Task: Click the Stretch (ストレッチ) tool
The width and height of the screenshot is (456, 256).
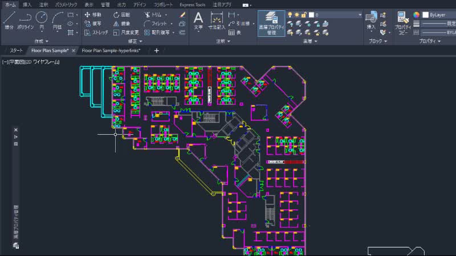Action: click(x=96, y=32)
